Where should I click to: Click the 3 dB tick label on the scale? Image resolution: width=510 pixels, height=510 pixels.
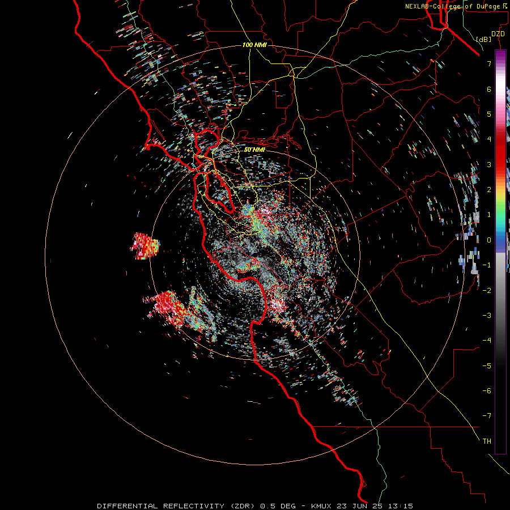click(489, 164)
